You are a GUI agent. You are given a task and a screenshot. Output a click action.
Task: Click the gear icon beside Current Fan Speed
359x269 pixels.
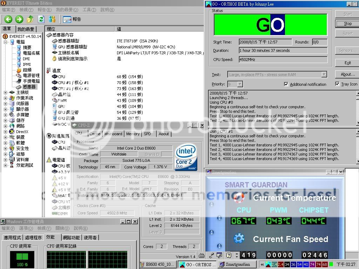[239, 239]
